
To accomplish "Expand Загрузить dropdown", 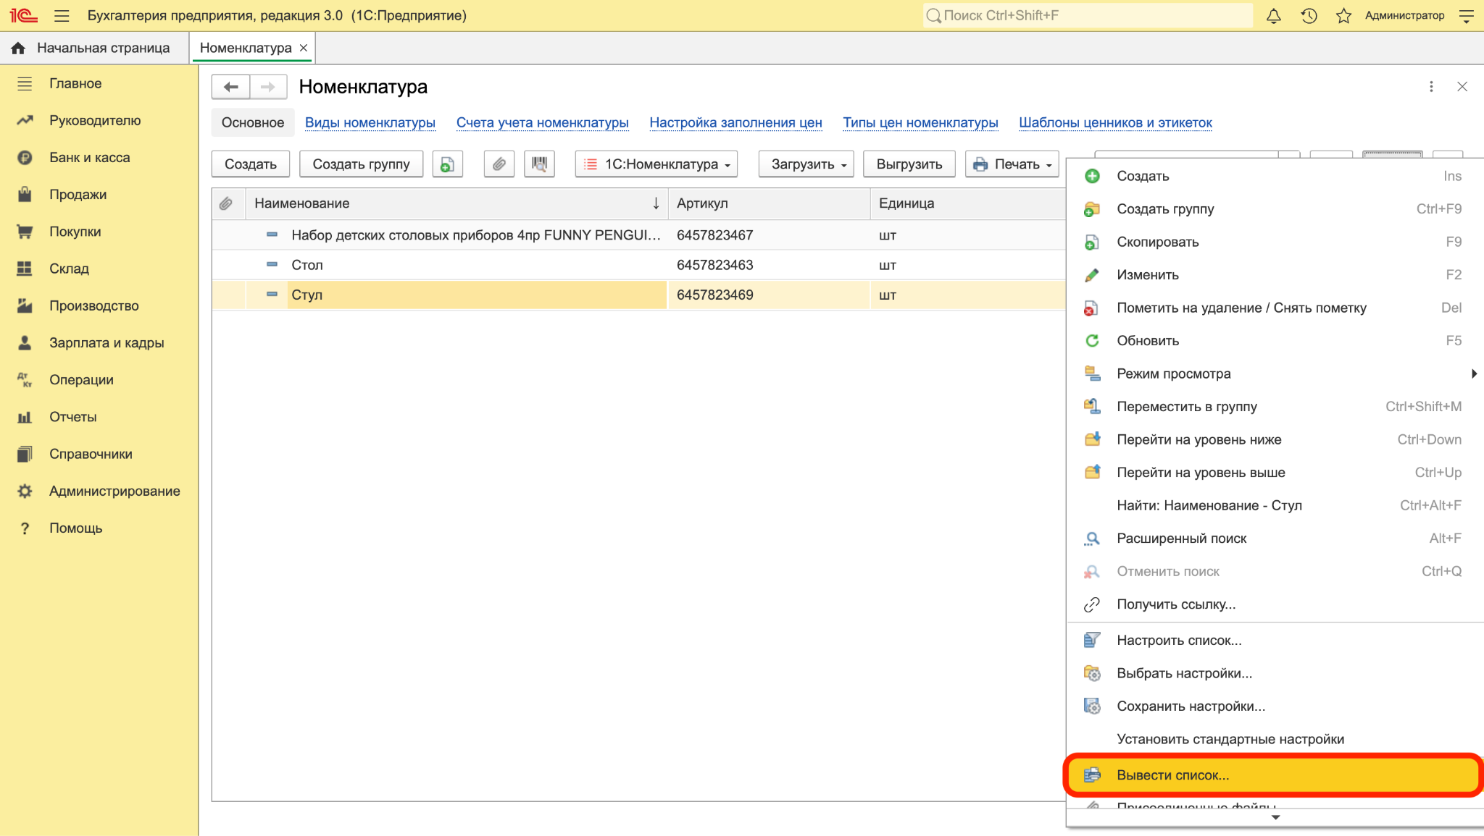I will 806,164.
